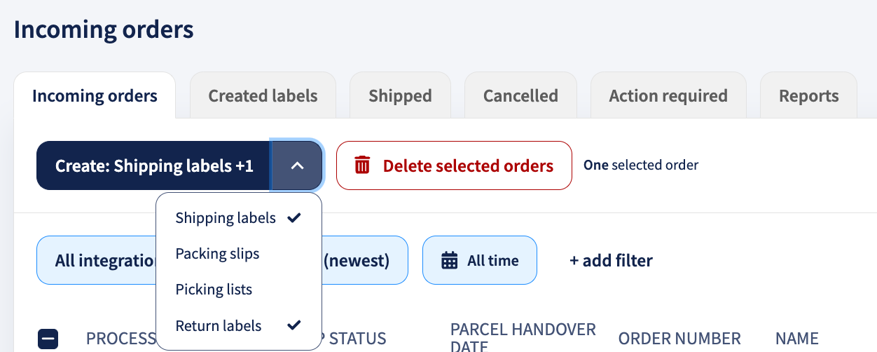Open the All time date filter
Screen dimensions: 877x352
480,260
